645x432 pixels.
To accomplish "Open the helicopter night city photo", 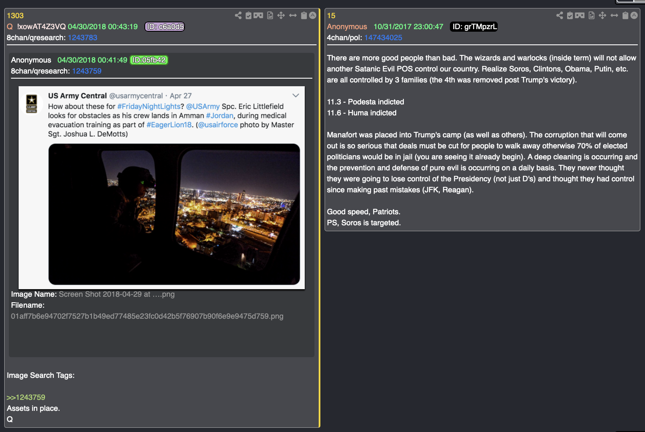I will coord(174,214).
